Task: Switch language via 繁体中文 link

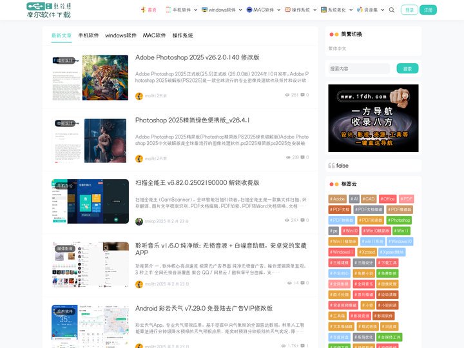Action: coord(337,48)
